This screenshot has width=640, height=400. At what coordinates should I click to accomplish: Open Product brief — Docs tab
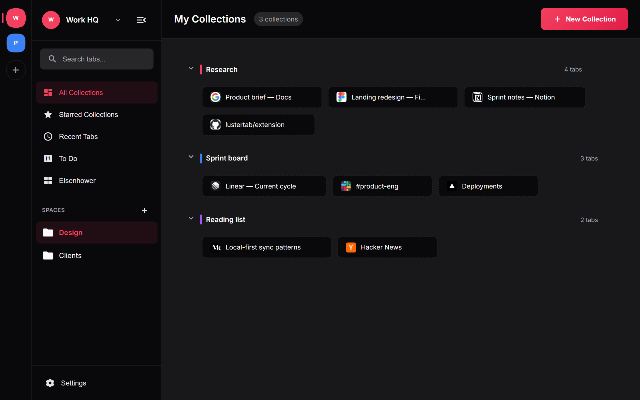point(262,97)
